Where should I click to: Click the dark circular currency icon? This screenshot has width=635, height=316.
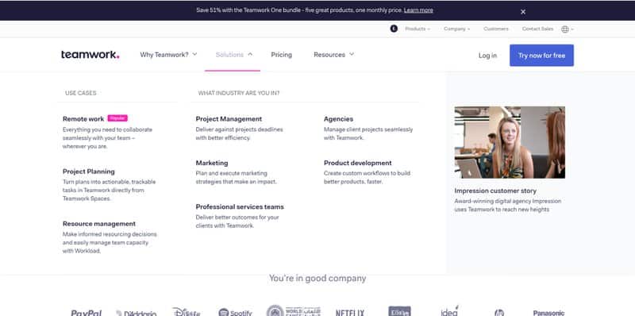coord(394,29)
